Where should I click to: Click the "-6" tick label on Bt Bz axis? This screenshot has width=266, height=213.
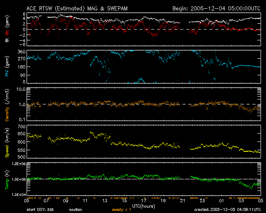[x=22, y=45]
